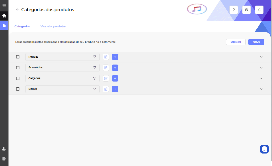Add subcategory to Acessórios with plus icon
Screen dimensions: 272x166
(x=115, y=68)
